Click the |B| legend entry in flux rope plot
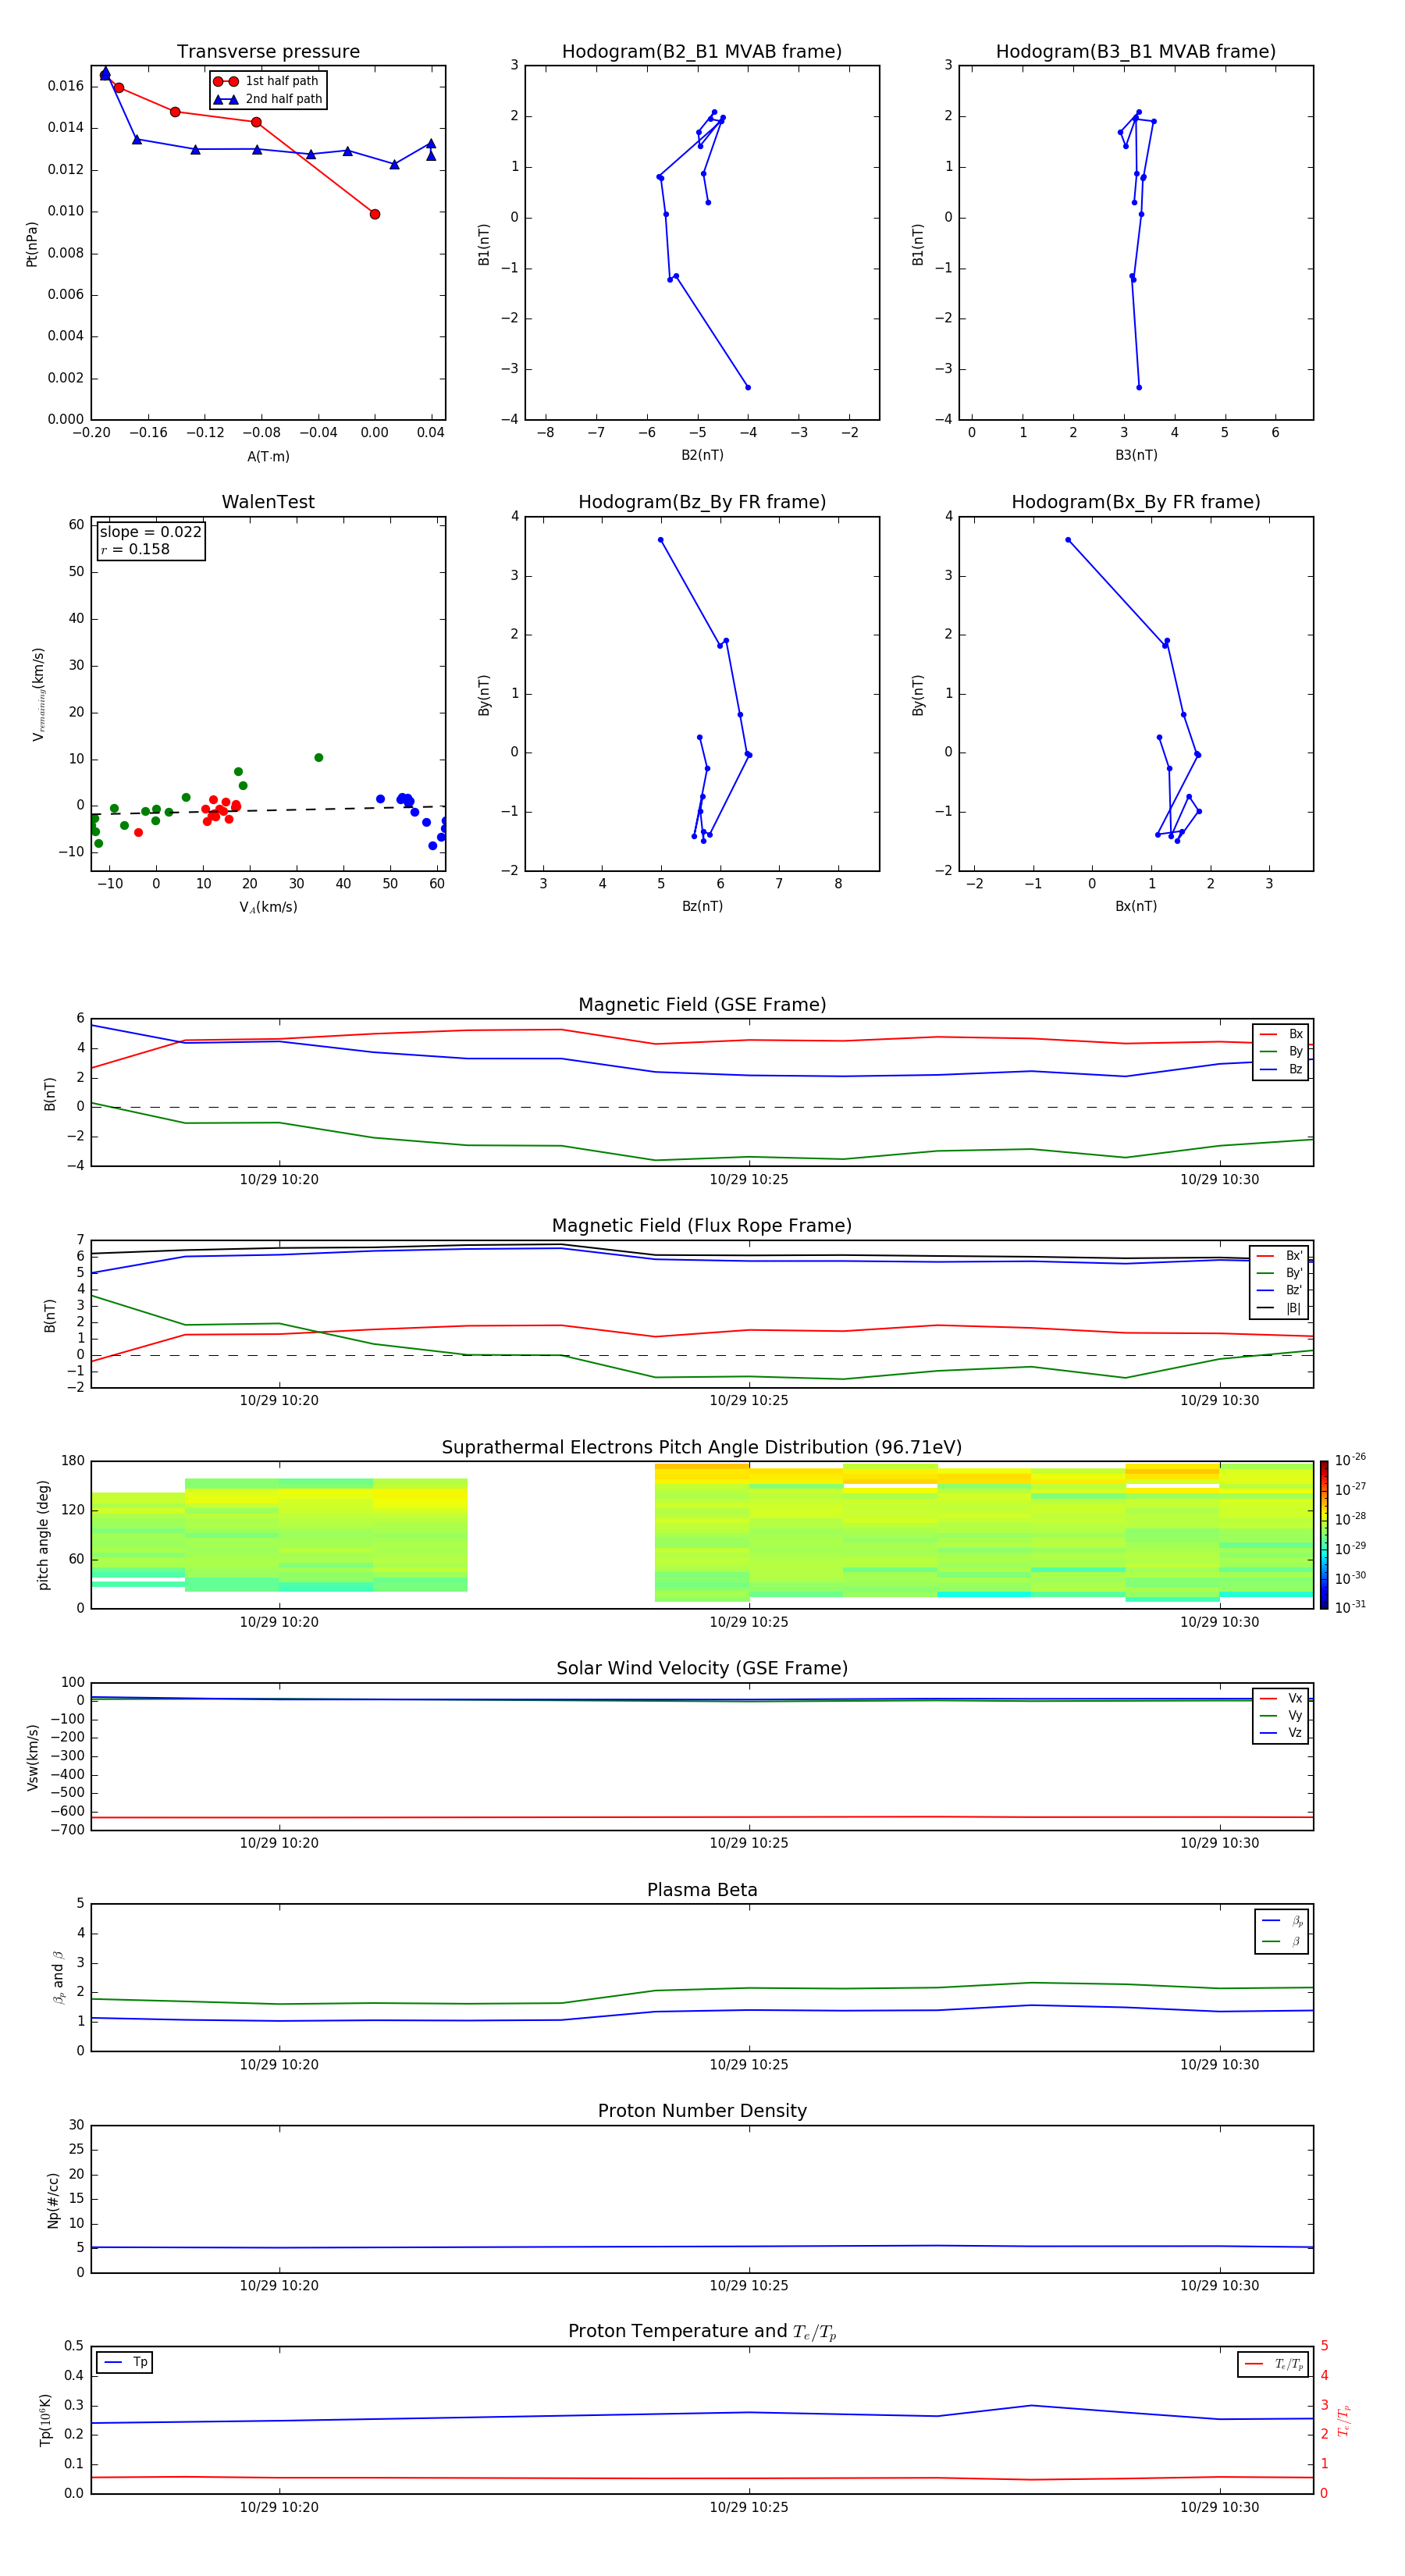The image size is (1405, 2576). click(x=1280, y=1308)
